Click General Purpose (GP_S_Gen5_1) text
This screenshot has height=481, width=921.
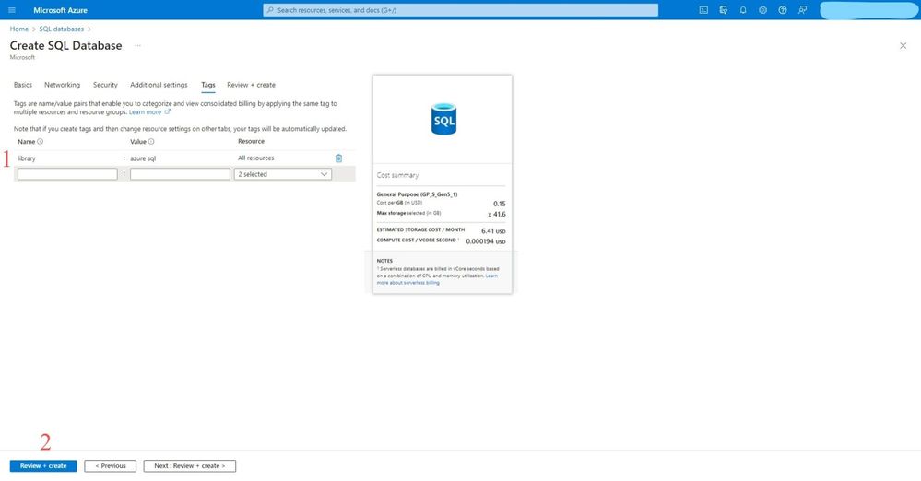pyautogui.click(x=417, y=194)
